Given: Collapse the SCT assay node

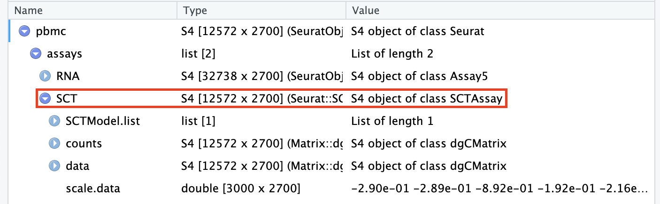Looking at the screenshot, I should [x=45, y=99].
